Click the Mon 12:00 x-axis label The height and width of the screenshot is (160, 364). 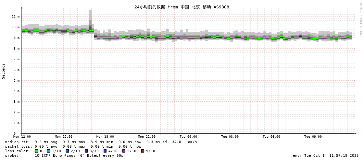pos(22,137)
